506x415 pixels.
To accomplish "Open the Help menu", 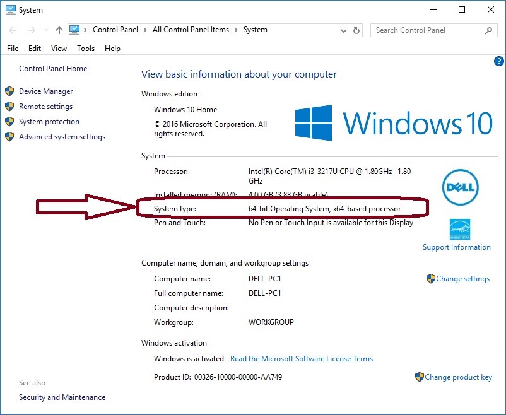I will [112, 49].
